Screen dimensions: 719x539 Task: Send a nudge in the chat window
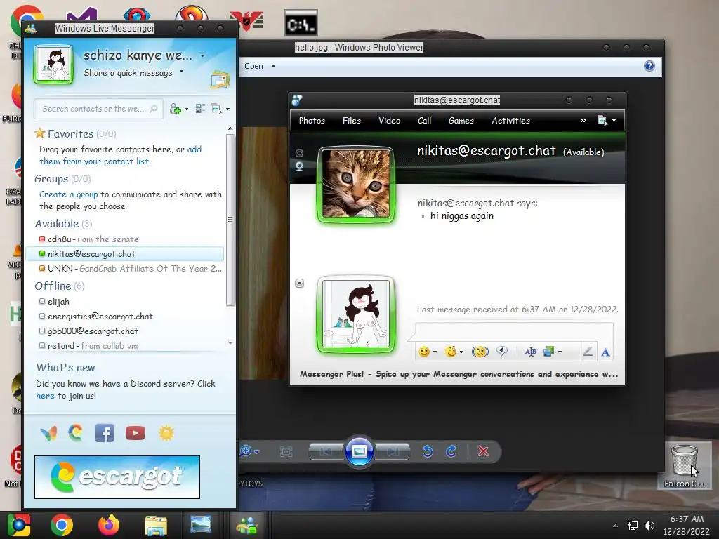point(480,352)
